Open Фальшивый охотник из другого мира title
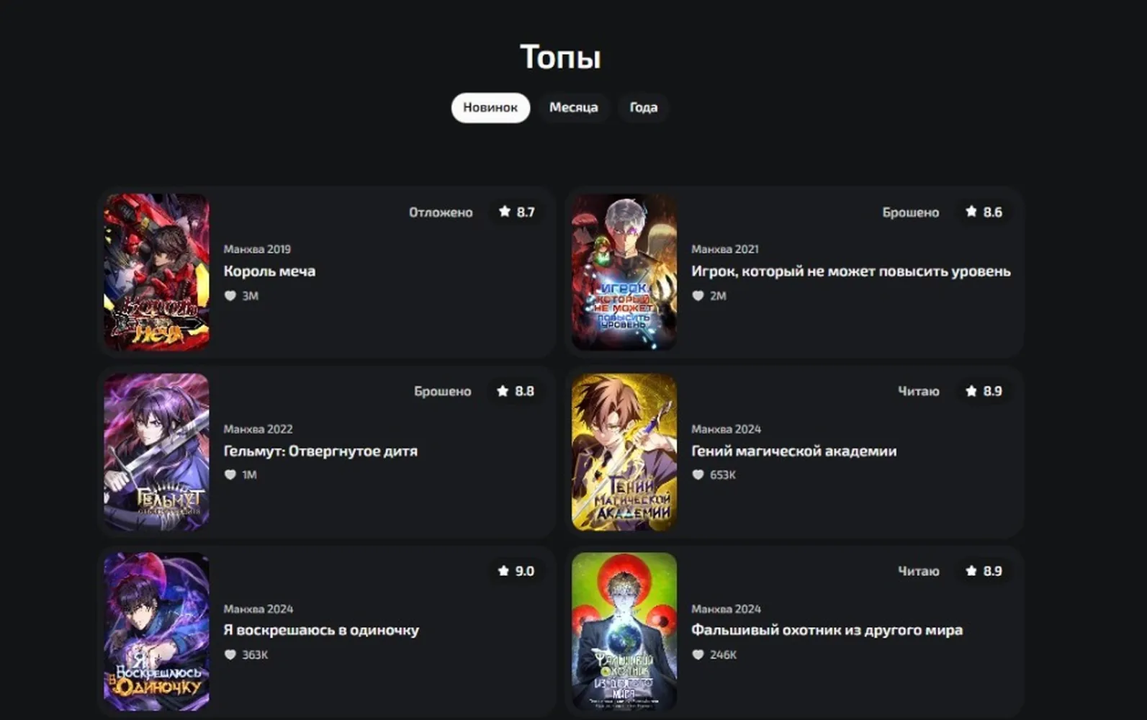 (827, 630)
